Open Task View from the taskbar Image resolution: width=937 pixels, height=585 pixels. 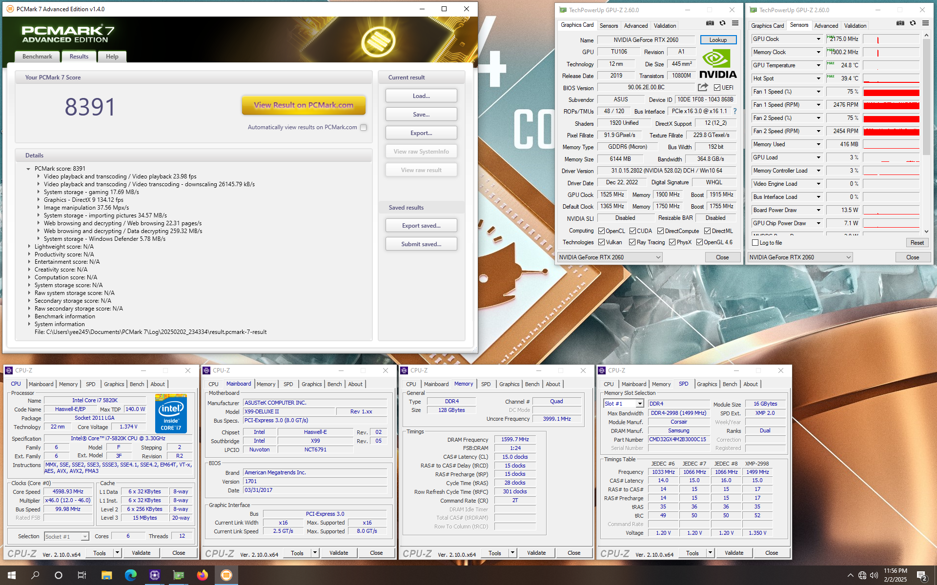tap(82, 575)
